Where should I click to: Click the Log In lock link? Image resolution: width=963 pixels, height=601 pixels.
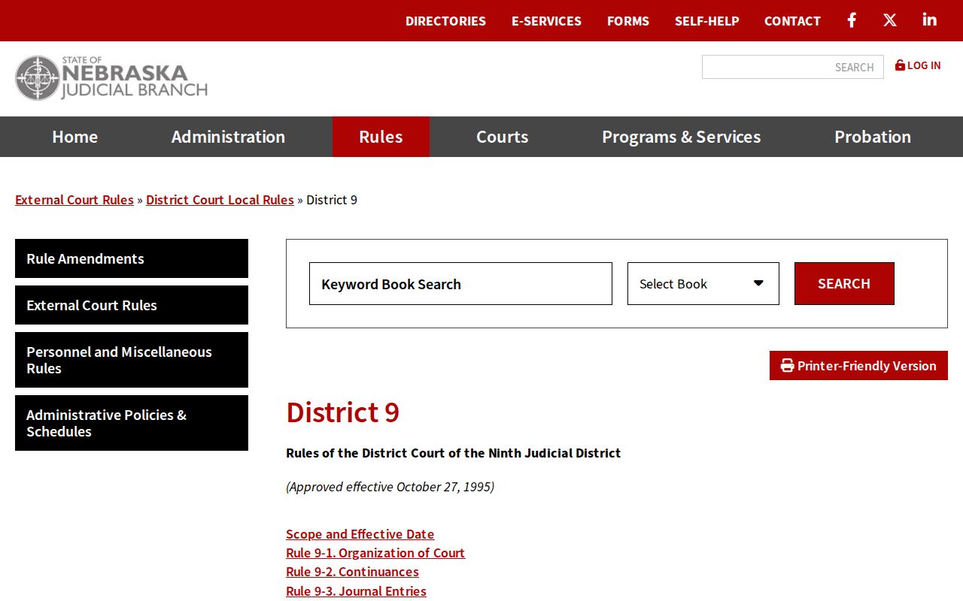pyautogui.click(x=918, y=65)
